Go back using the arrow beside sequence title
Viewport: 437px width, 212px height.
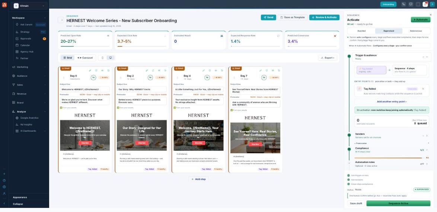pyautogui.click(x=61, y=20)
